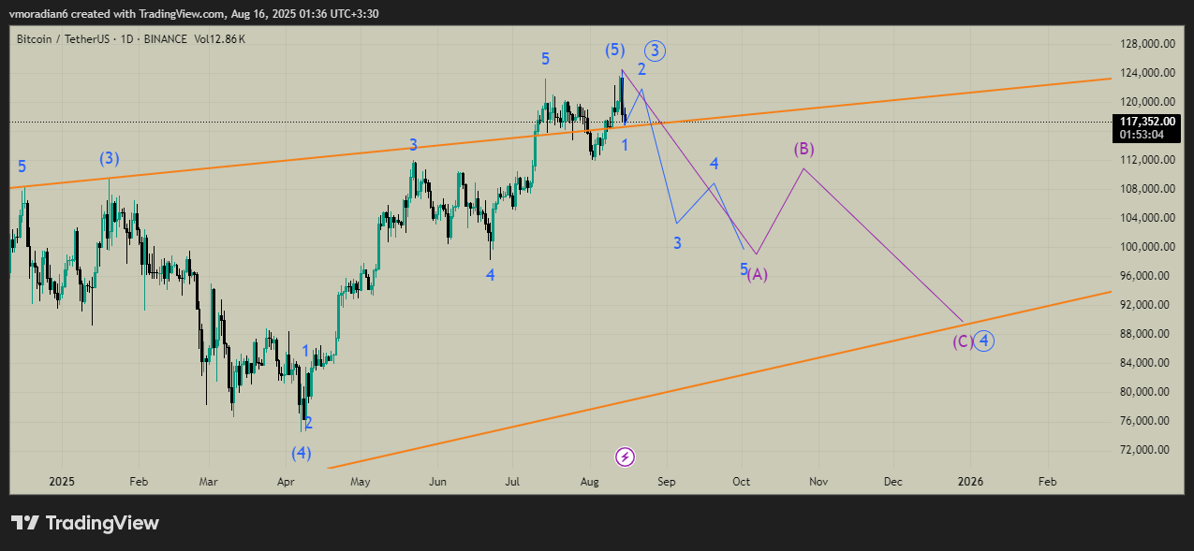
Task: Click the Apr time axis label
Action: (287, 482)
